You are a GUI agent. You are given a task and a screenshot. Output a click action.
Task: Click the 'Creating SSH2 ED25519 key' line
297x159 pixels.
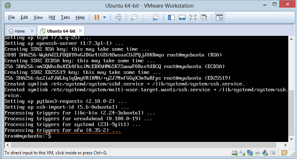83,72
